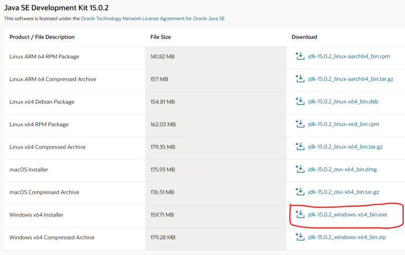Download jdk-15.0.2_osx-x64_bin.tar.gz link
405x255 pixels.
click(343, 192)
